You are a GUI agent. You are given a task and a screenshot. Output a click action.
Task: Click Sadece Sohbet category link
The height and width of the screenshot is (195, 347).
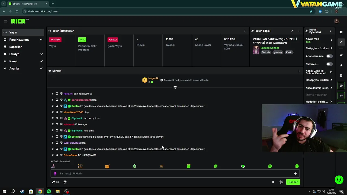click(269, 48)
